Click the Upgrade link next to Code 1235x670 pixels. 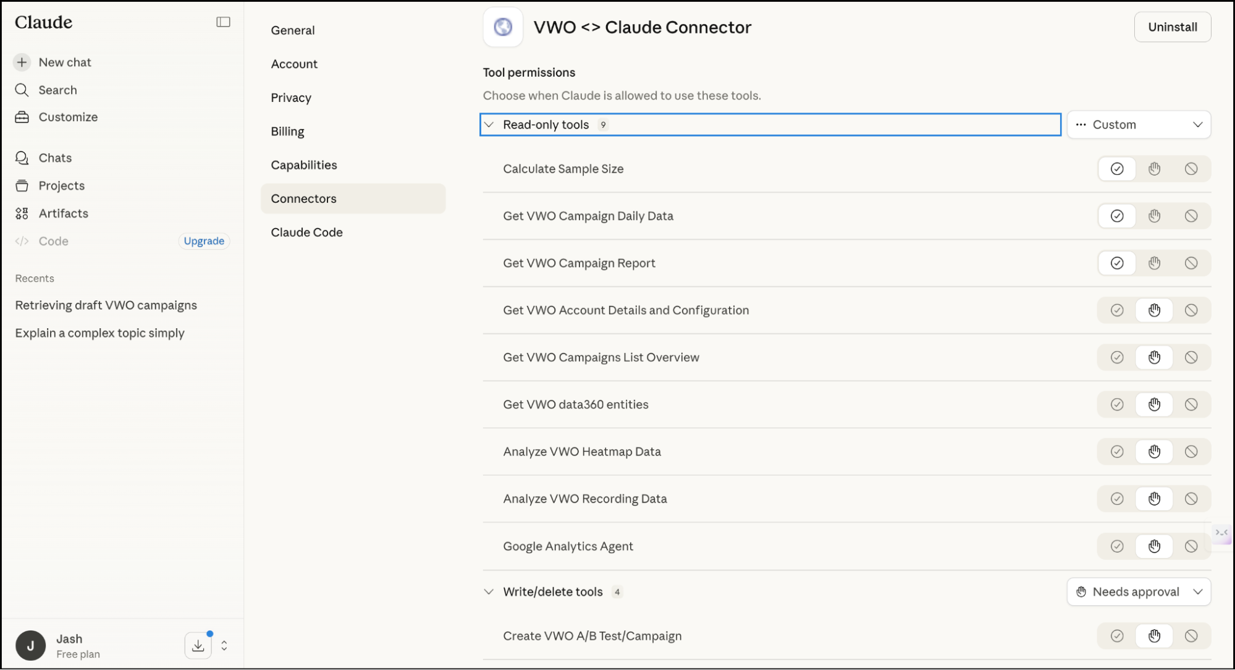204,241
